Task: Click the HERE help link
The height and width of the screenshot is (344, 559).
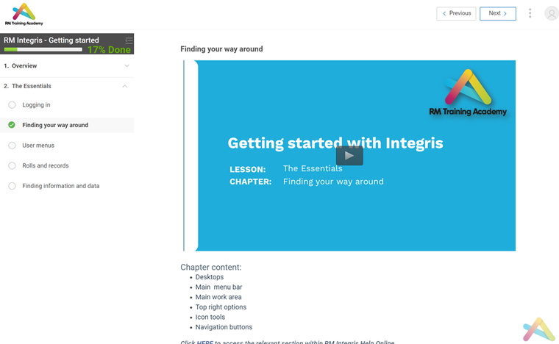Action: pos(205,343)
